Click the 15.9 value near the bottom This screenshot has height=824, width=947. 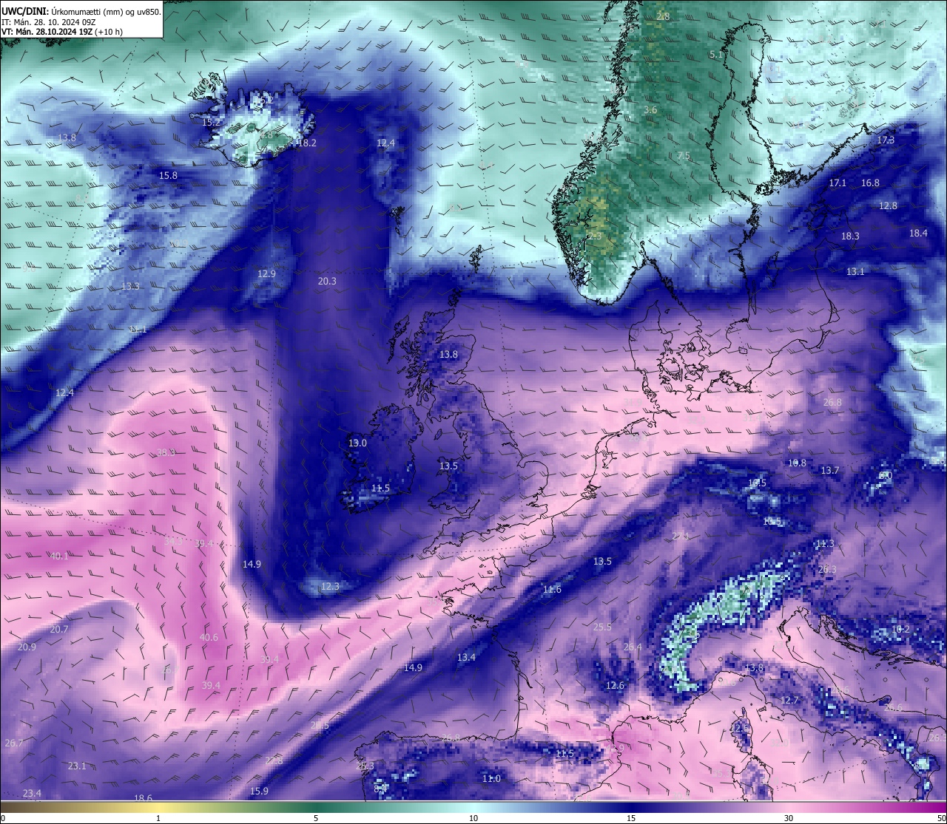coord(259,791)
